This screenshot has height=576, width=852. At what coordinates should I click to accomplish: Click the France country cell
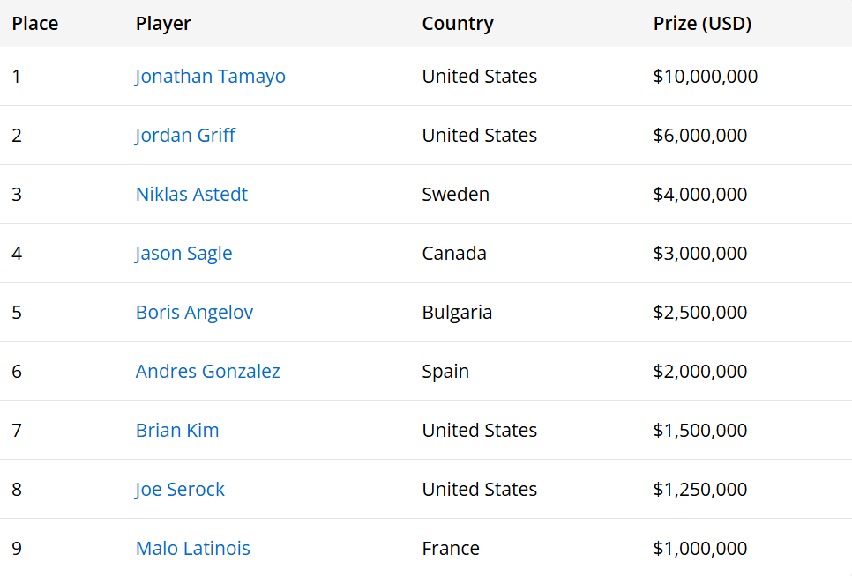coord(451,549)
